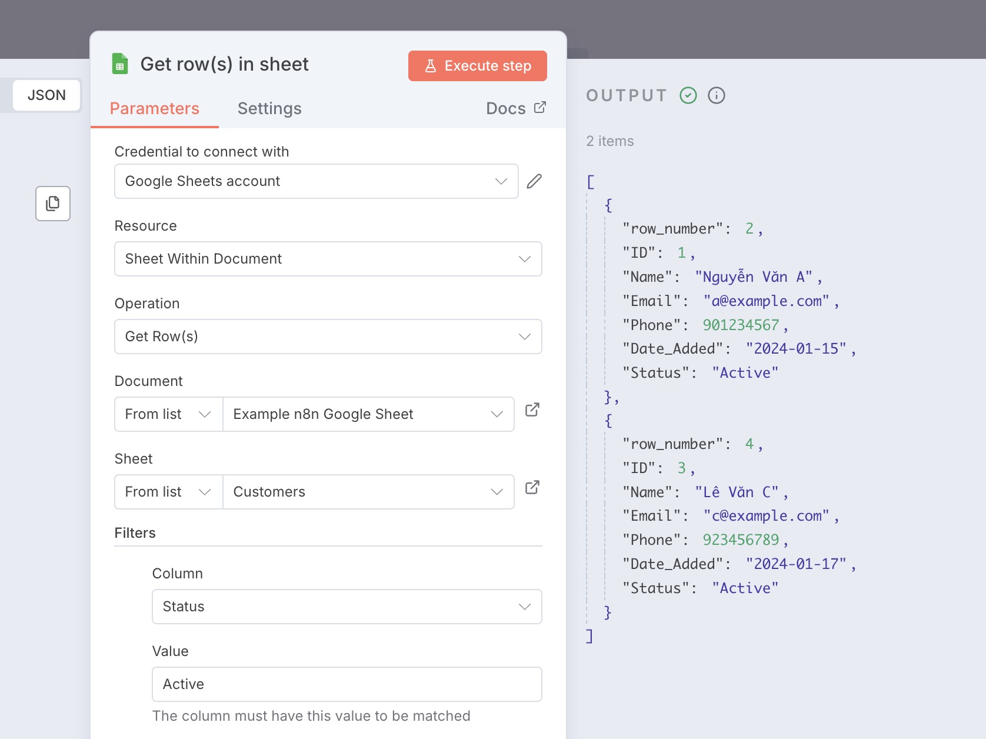Viewport: 986px width, 739px height.
Task: Click the filter Value field containing Active
Action: (347, 684)
